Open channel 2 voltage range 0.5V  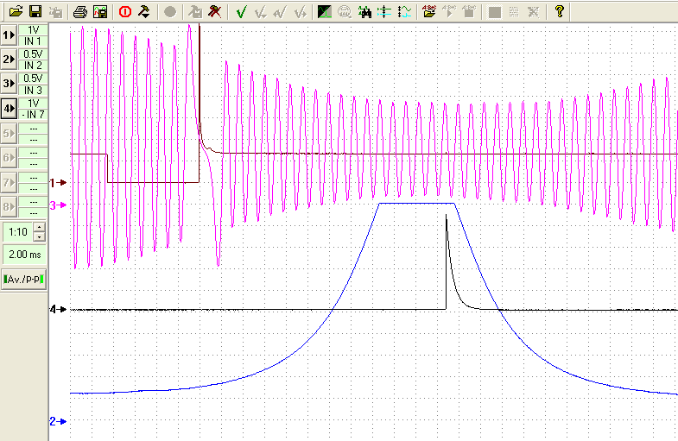(33, 54)
